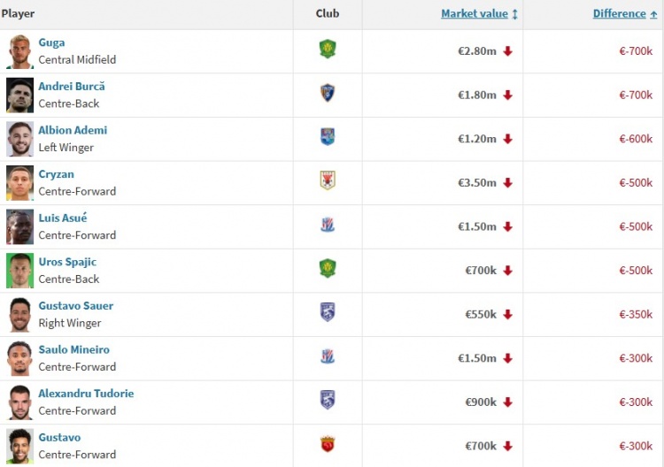Click the club crest in Guga's row

pyautogui.click(x=328, y=50)
